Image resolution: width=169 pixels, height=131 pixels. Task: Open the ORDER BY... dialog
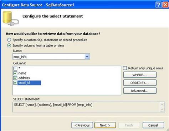(x=140, y=83)
